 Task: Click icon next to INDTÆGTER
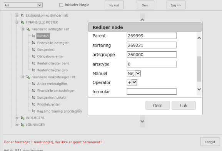coord(23,118)
